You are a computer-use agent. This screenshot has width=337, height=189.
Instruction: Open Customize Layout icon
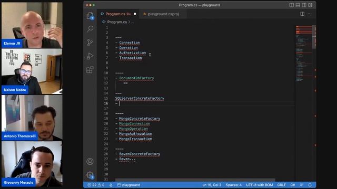(310, 5)
